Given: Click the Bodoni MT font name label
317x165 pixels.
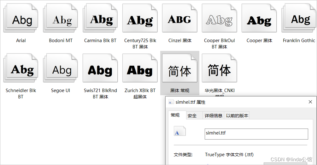Looking at the screenshot, I should (61, 41).
